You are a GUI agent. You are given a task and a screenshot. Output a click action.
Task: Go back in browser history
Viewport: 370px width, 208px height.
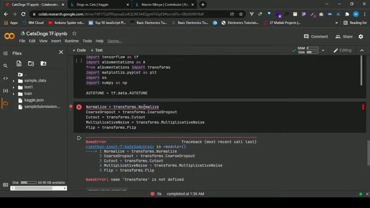tap(6, 14)
